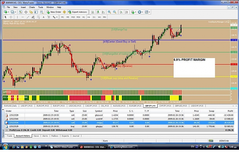
Task: Select the crosshair tool
Action: (x=11, y=17)
